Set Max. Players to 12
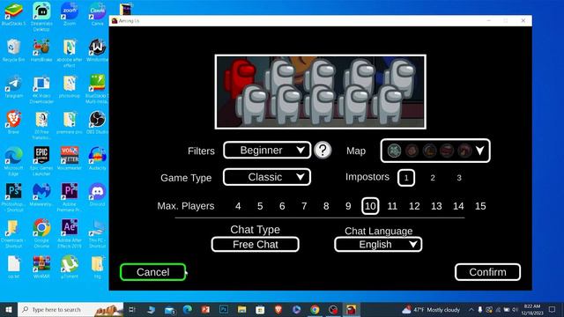 click(414, 206)
